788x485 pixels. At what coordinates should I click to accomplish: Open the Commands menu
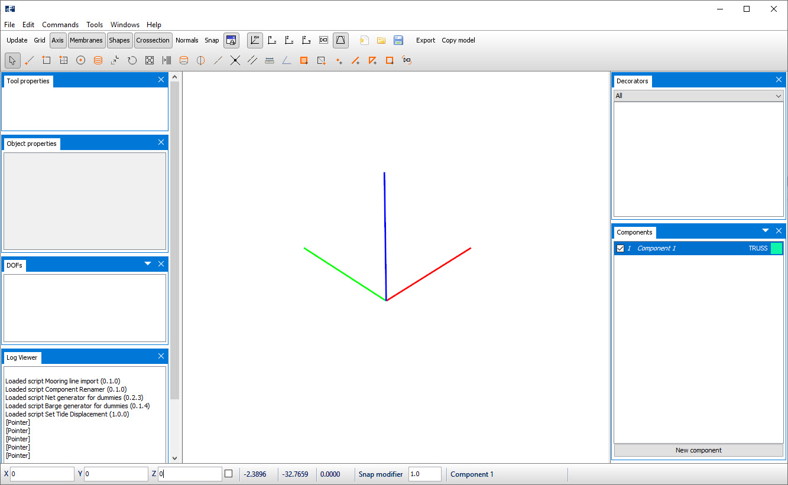pos(60,25)
